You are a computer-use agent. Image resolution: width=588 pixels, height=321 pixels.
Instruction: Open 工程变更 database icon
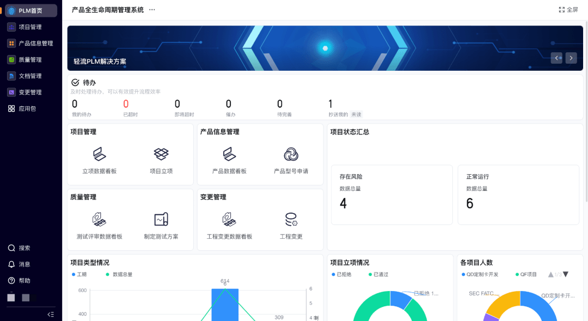tap(291, 219)
